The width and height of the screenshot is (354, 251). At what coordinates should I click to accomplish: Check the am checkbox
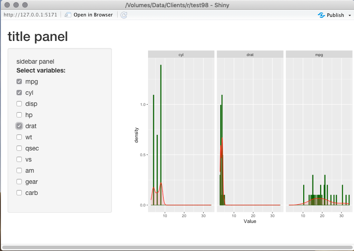tap(19, 170)
